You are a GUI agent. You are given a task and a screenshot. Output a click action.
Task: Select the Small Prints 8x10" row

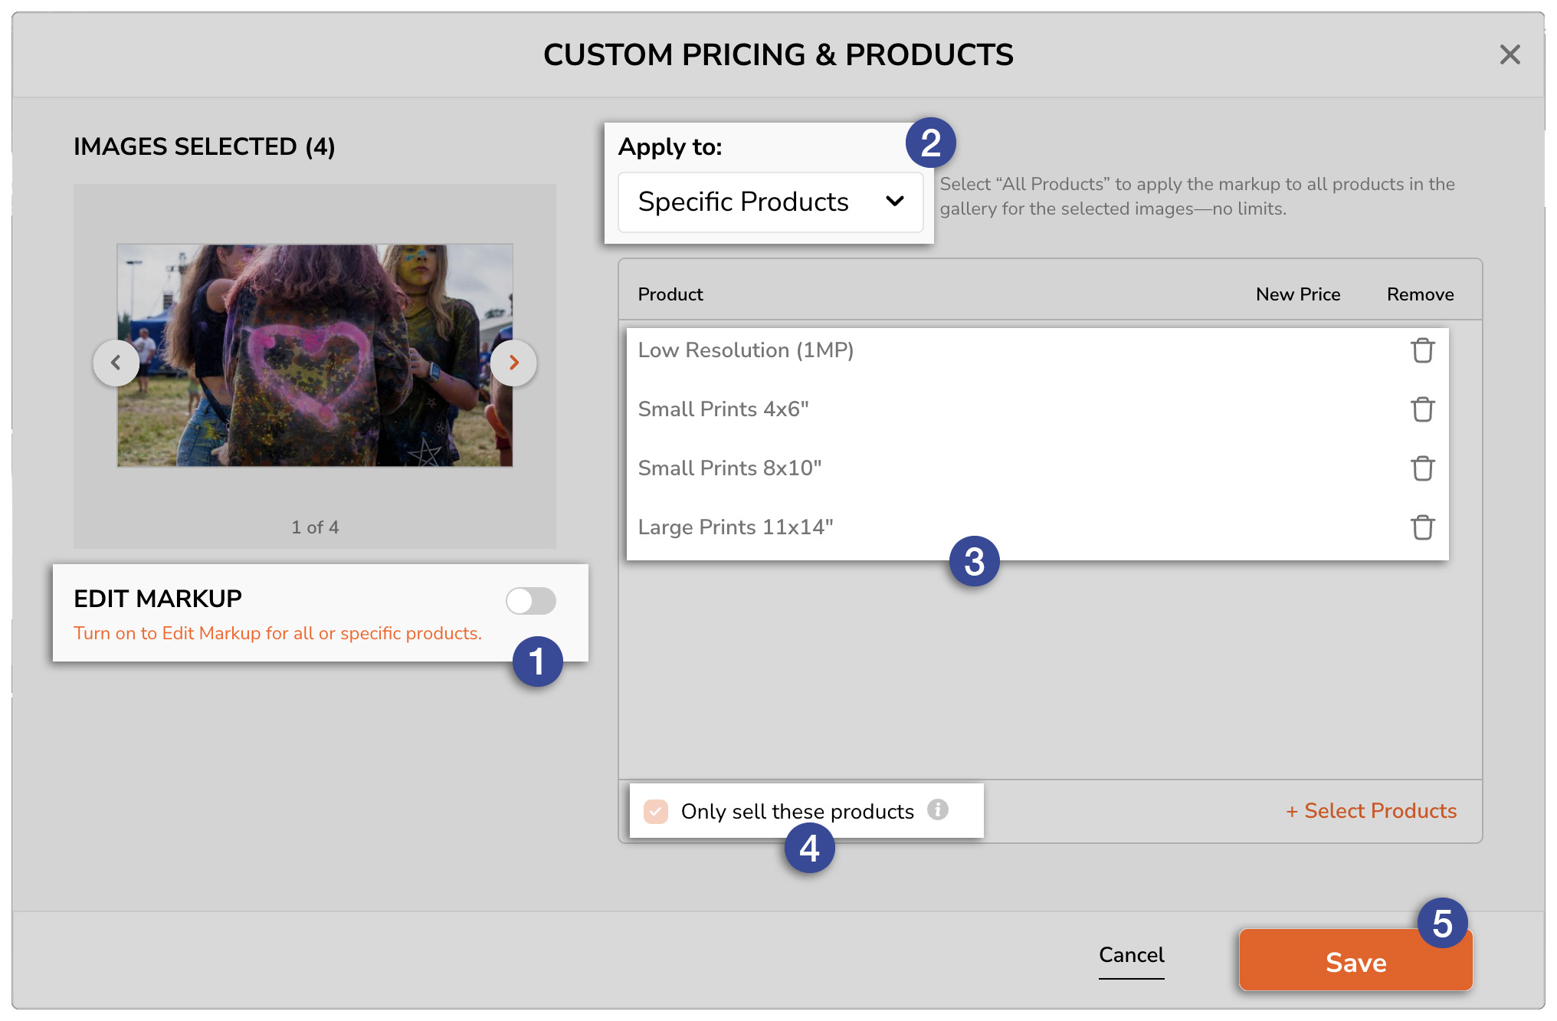pyautogui.click(x=729, y=468)
